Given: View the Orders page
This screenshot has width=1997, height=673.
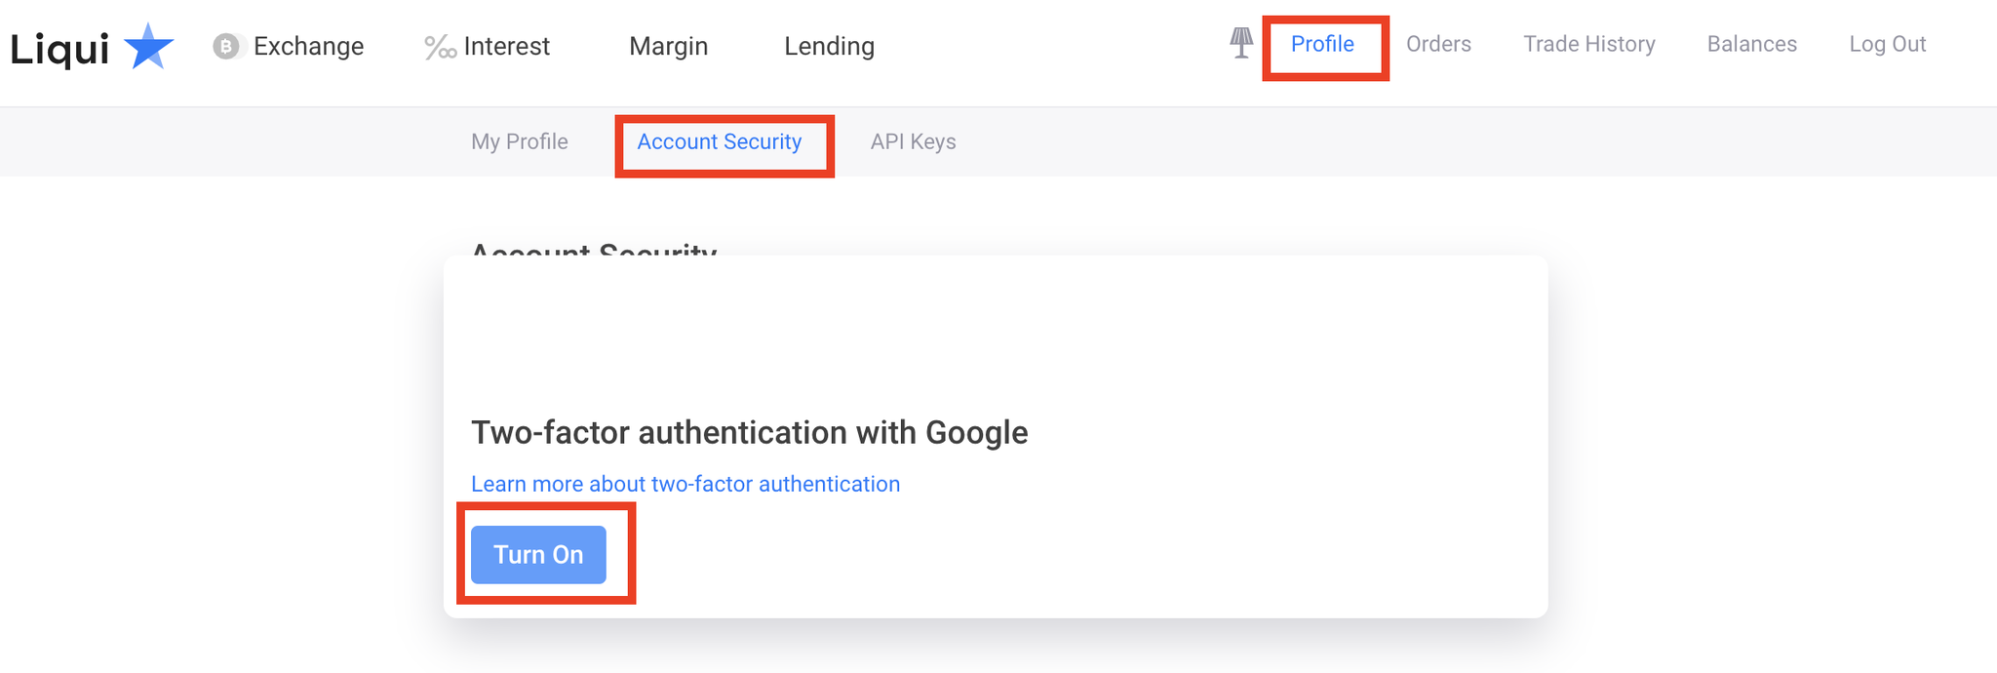Looking at the screenshot, I should (1438, 44).
